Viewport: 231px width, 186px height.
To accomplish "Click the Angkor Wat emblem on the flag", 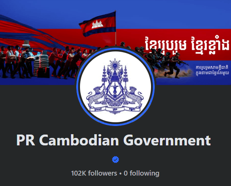I will click(97, 24).
